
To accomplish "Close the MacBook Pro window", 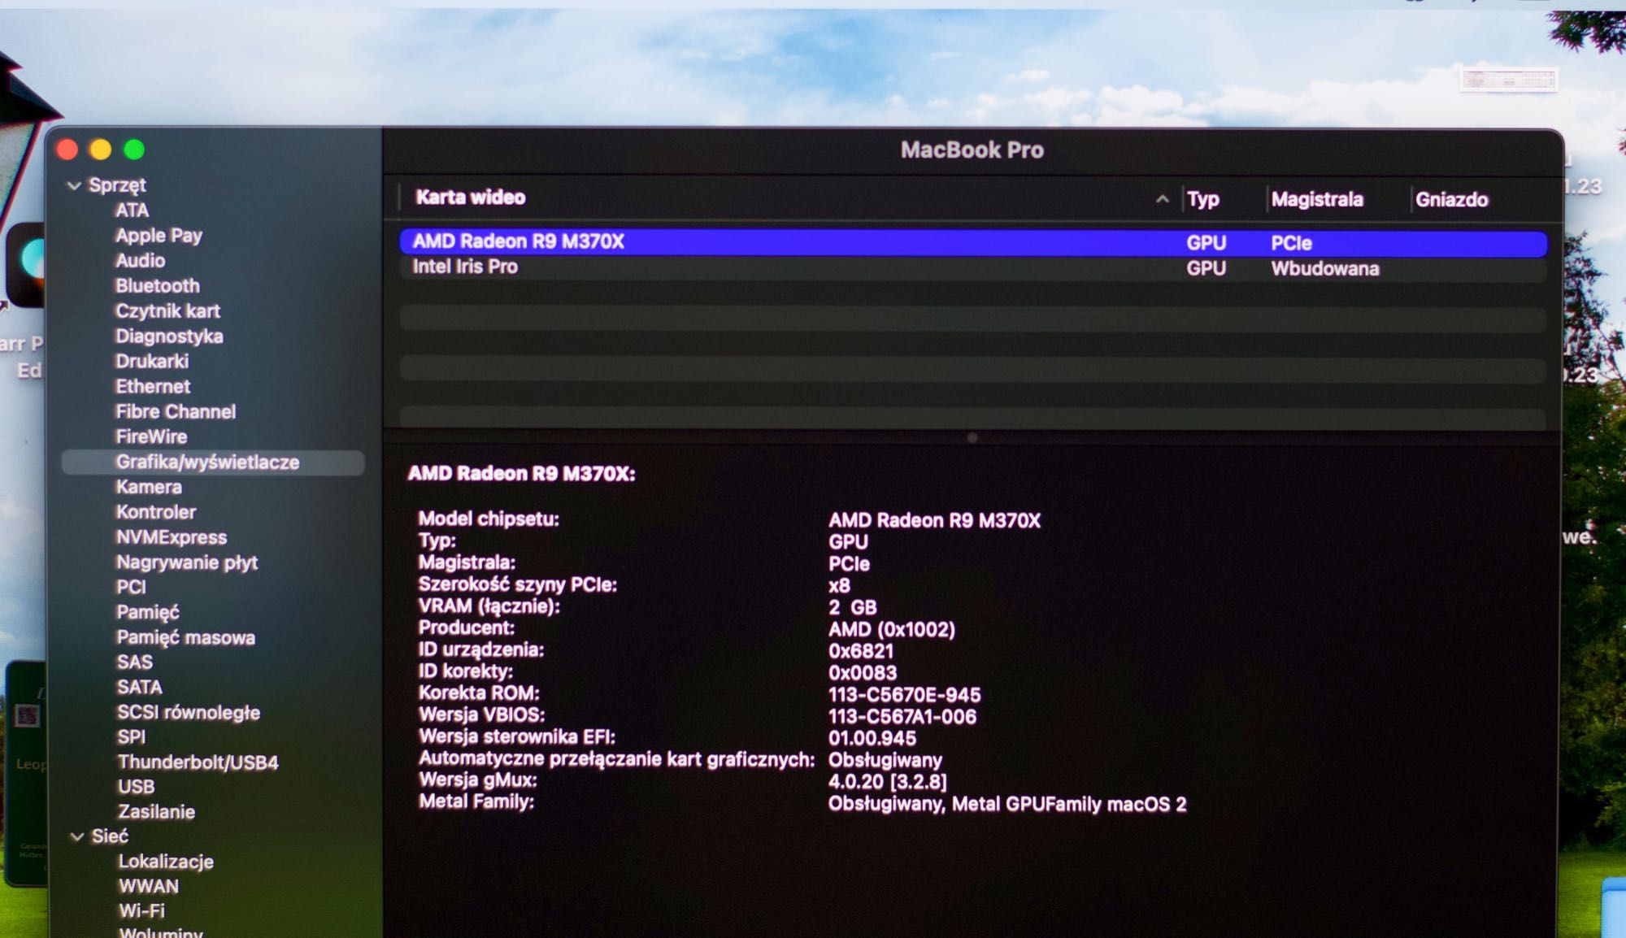I will 67,150.
